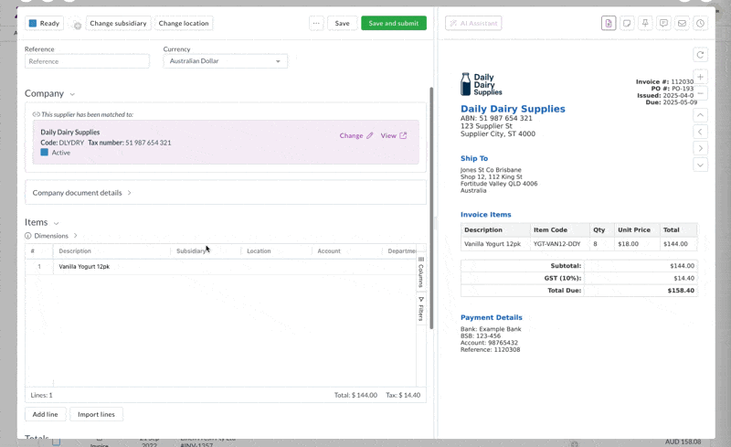Pan the invoice preview right
Image resolution: width=731 pixels, height=447 pixels.
coord(700,148)
